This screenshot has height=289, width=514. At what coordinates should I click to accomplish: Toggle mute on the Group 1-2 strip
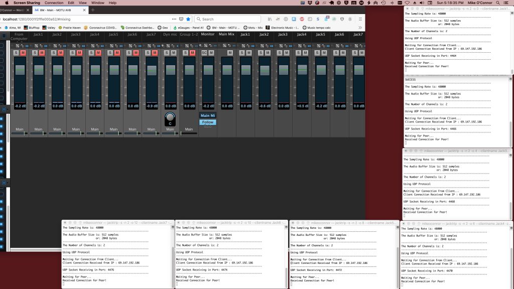pyautogui.click(x=192, y=53)
